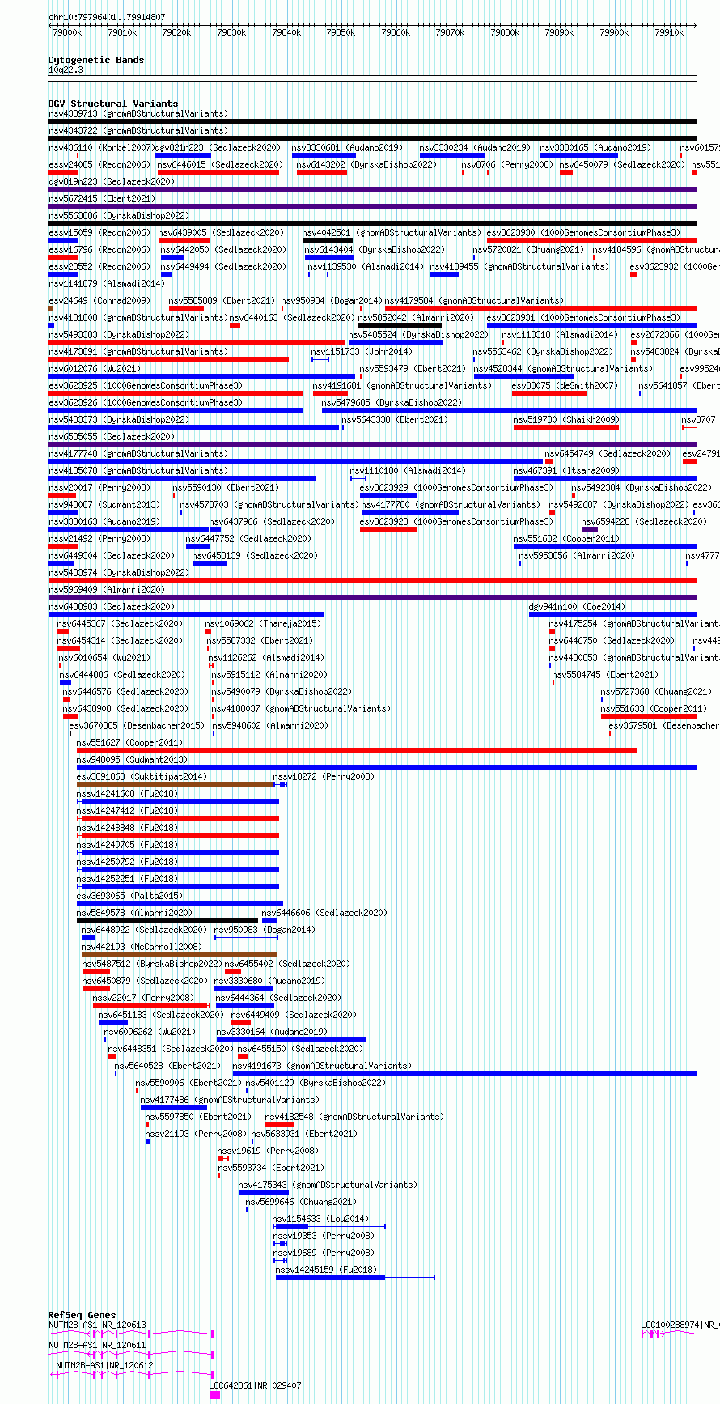The height and width of the screenshot is (1404, 720).
Task: Open nsv1154633 (Lou2014) variant
Action: point(320,1219)
